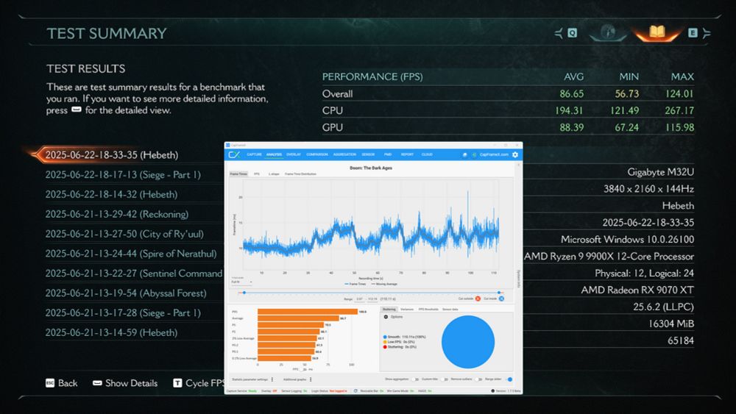Open CapFrameX settings gear icon
The image size is (736, 414).
coord(515,154)
